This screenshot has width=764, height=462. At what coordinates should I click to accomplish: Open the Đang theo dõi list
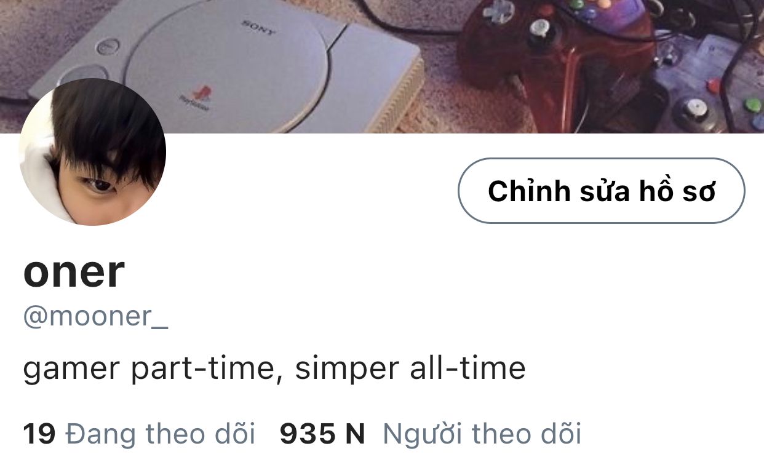(x=160, y=434)
